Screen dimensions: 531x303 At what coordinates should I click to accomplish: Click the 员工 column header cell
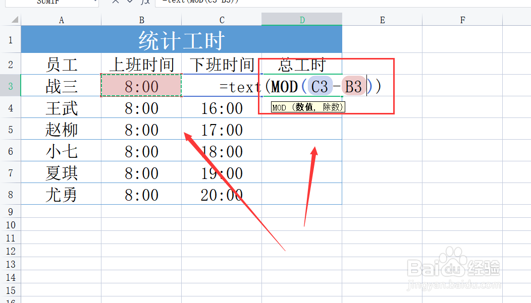click(61, 64)
